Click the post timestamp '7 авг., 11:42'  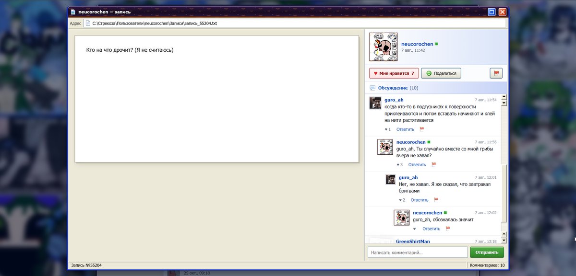tap(413, 50)
